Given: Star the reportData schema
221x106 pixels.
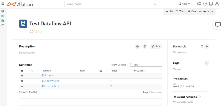Looking at the screenshot, I should (22, 81).
